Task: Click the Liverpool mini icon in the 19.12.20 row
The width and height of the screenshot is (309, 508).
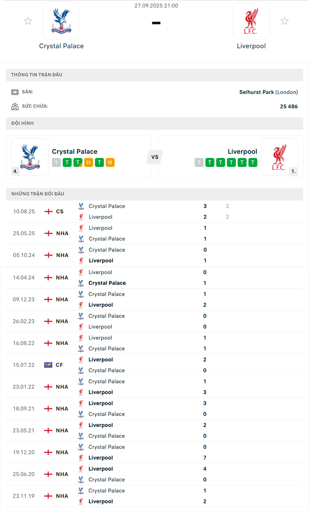Action: tap(81, 458)
